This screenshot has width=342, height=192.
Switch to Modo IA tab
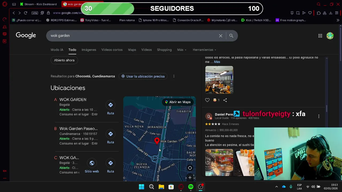point(57,50)
